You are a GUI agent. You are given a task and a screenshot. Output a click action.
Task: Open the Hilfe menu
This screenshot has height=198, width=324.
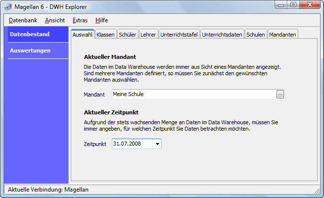[102, 20]
